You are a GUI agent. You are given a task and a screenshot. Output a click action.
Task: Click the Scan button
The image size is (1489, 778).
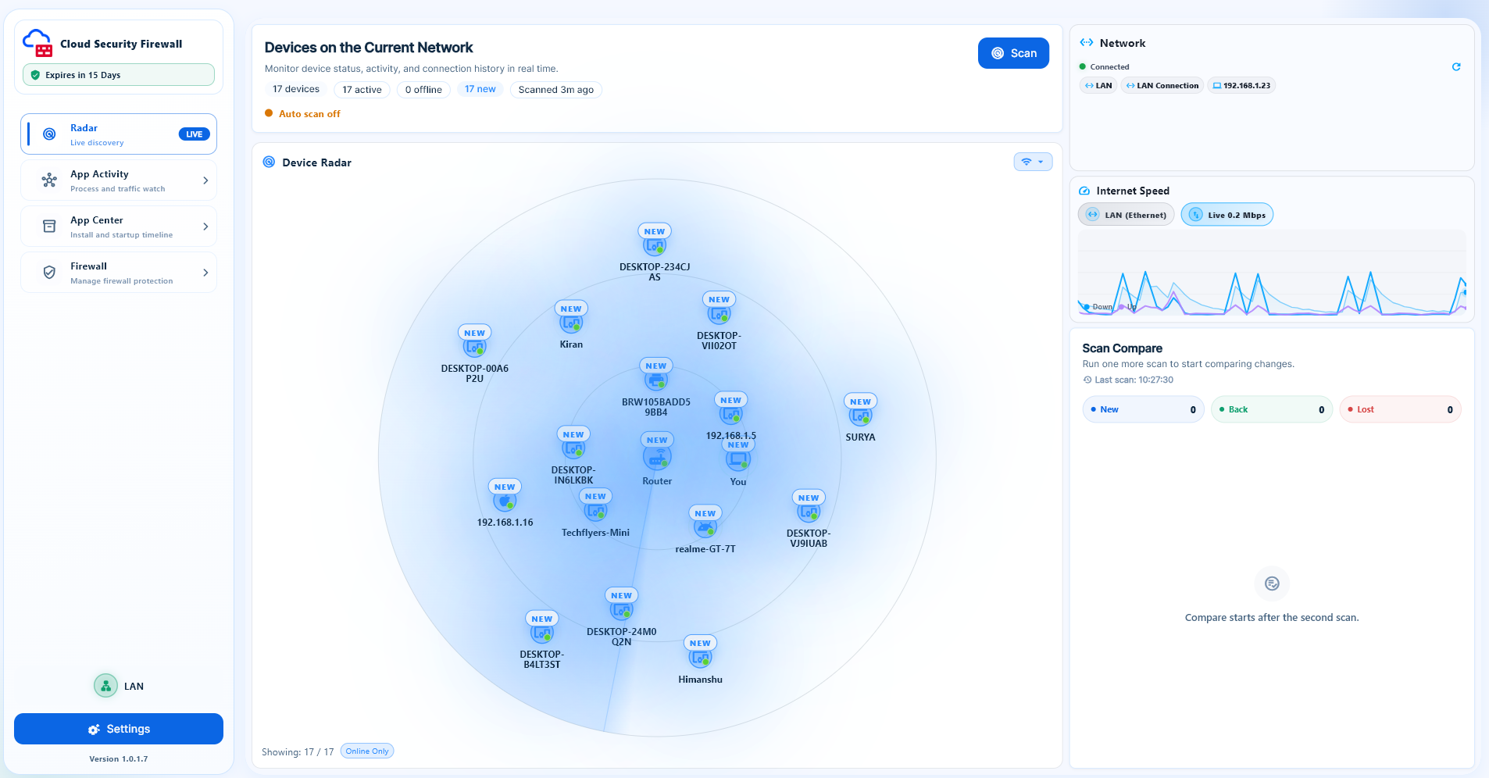1013,53
